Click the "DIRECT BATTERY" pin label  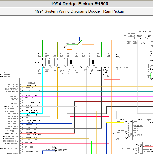pyautogui.click(x=11, y=89)
